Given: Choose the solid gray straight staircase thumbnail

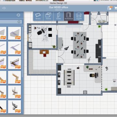Looking at the screenshot, I should [15, 33].
